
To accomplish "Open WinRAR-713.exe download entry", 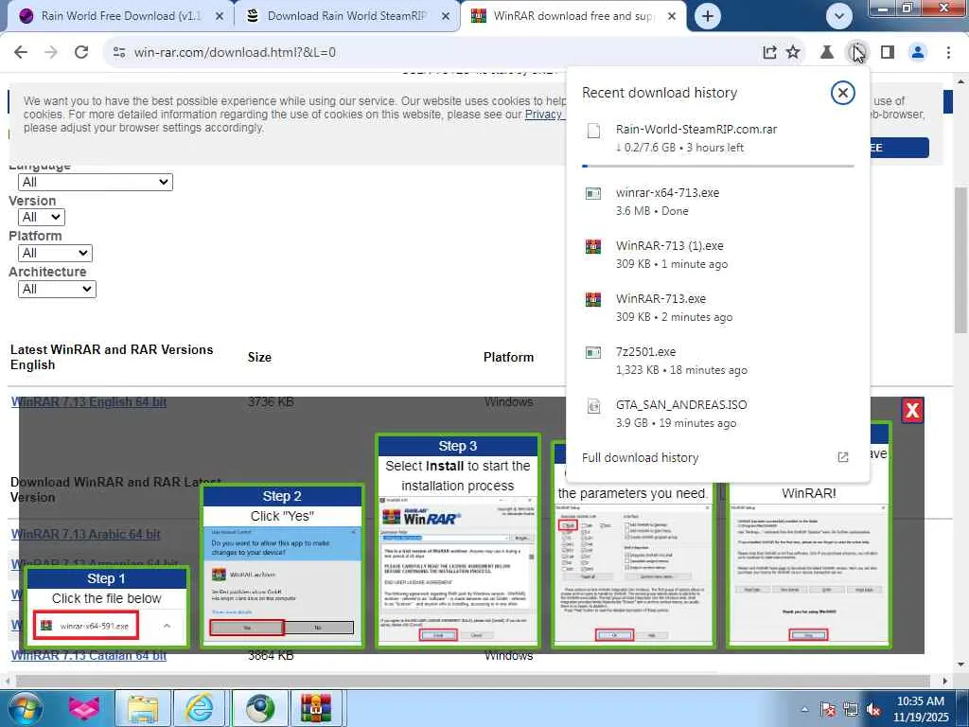I will pyautogui.click(x=718, y=308).
